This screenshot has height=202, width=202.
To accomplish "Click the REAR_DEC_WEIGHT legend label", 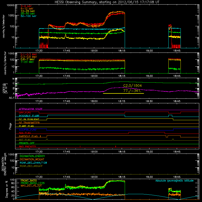I will coord(31,166).
